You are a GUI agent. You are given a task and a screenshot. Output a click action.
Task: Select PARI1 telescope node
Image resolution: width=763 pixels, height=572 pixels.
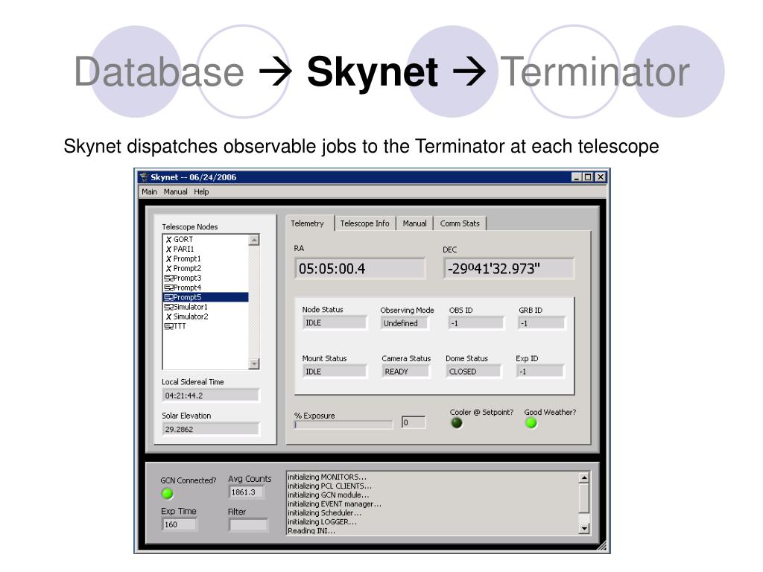(x=183, y=249)
